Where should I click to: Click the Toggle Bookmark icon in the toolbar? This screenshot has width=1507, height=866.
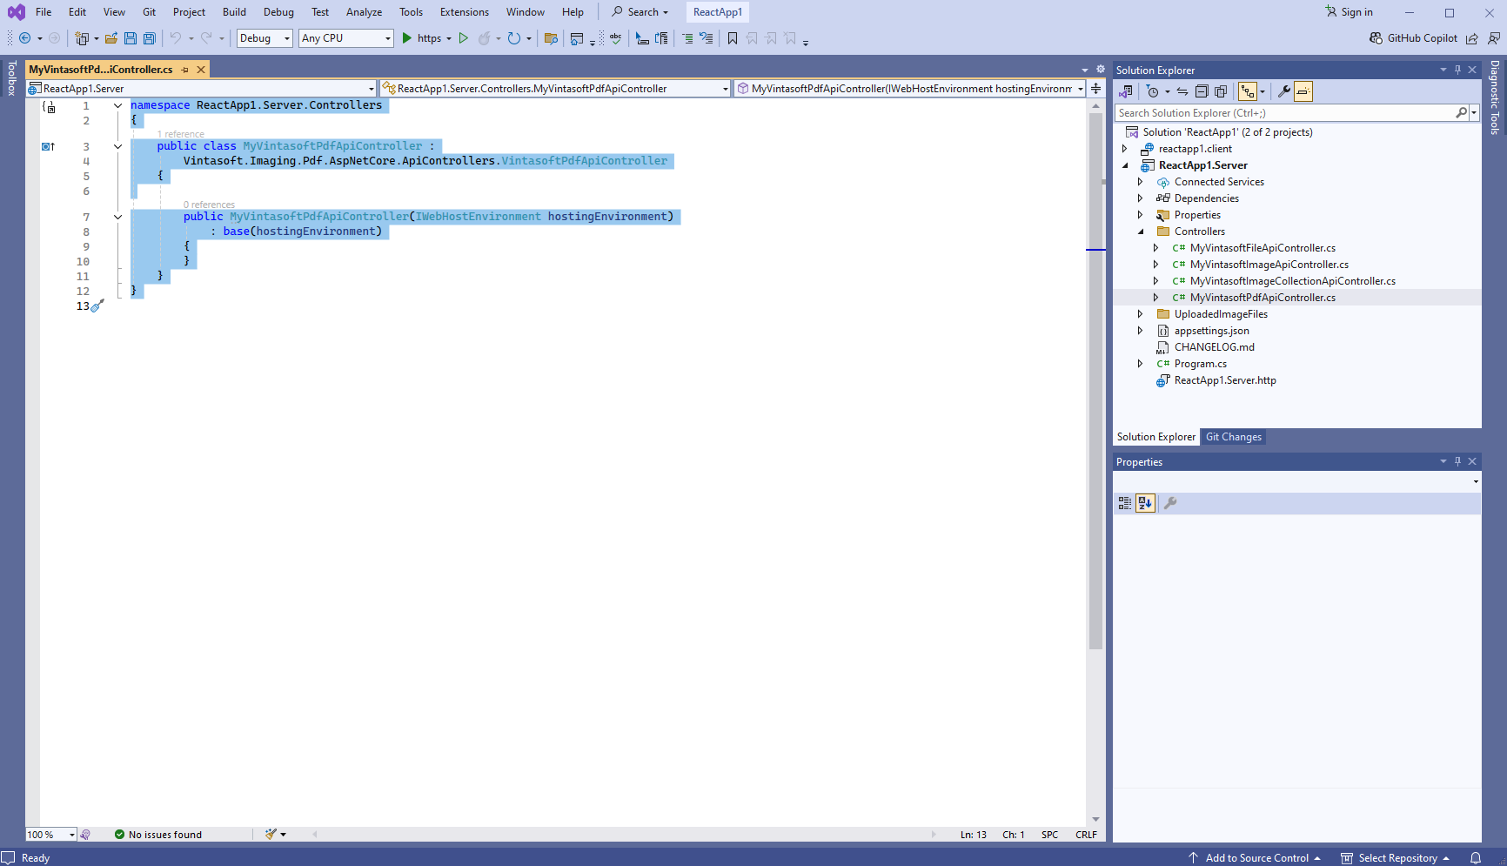click(732, 38)
